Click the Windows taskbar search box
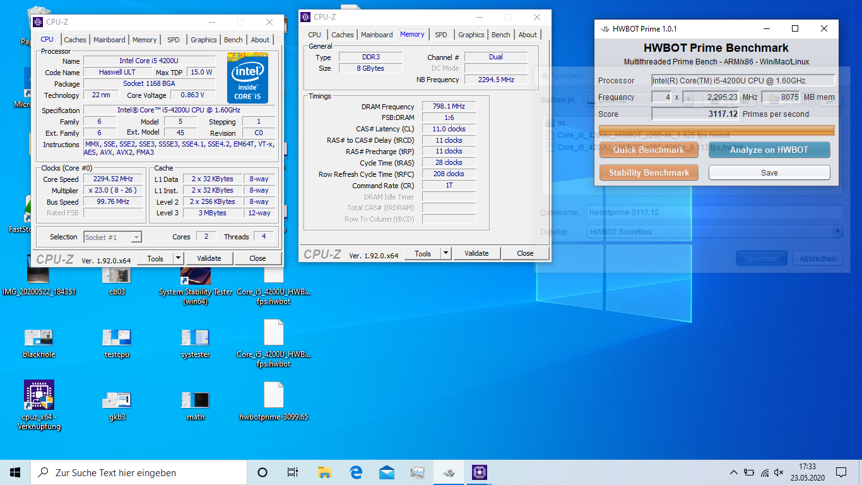The width and height of the screenshot is (862, 485). tap(139, 472)
